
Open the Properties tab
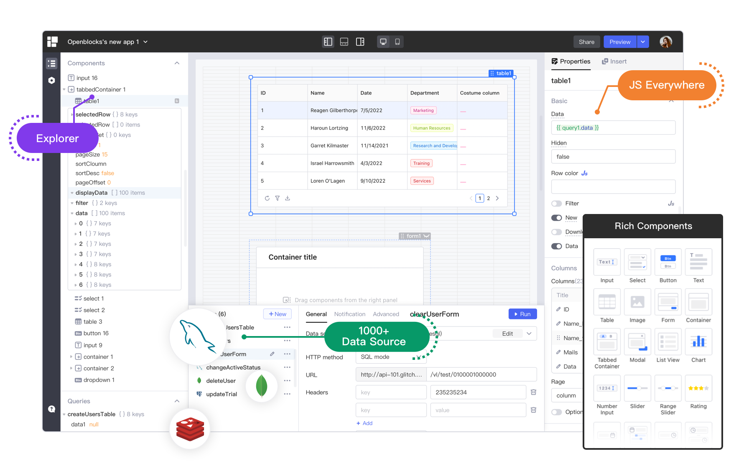571,61
